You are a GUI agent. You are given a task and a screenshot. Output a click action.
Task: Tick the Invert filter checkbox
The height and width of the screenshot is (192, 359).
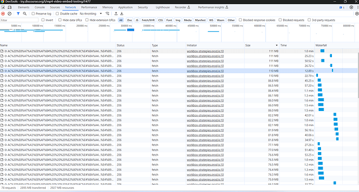click(x=43, y=20)
